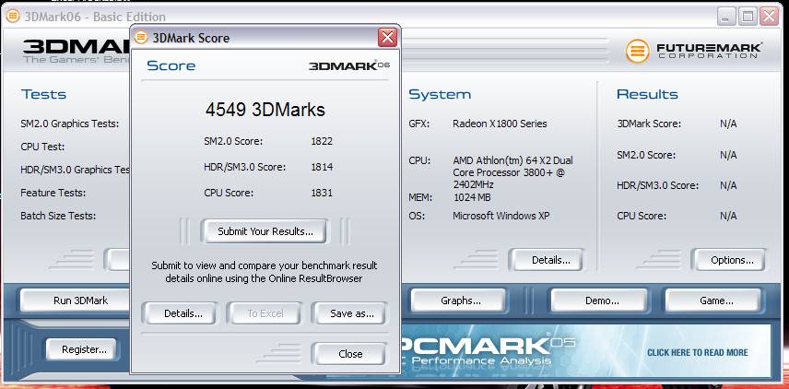789x389 pixels.
Task: Click the Futuremark Corporation logo
Action: coord(693,52)
